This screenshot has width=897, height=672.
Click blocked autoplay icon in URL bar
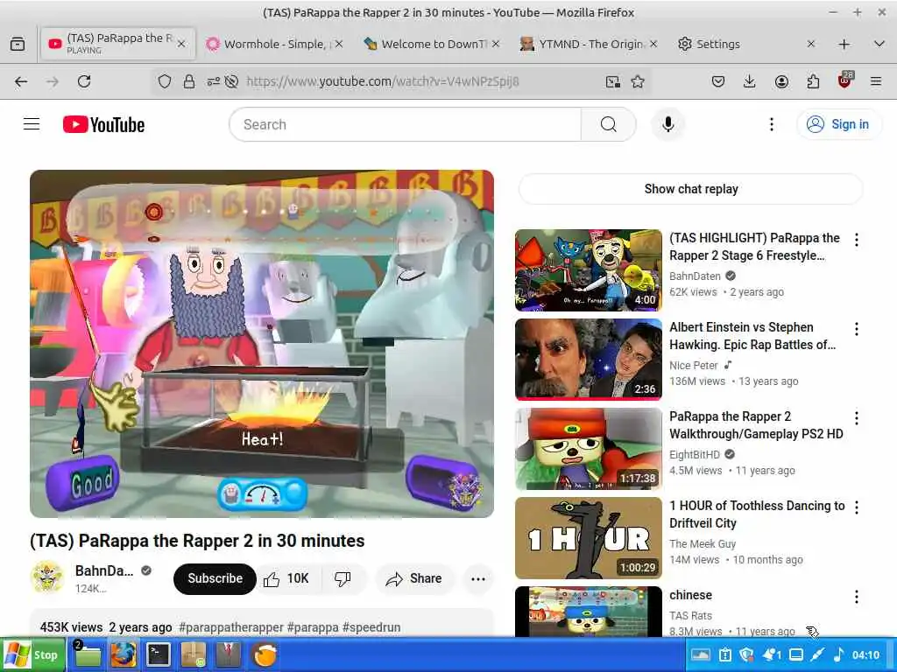[231, 81]
